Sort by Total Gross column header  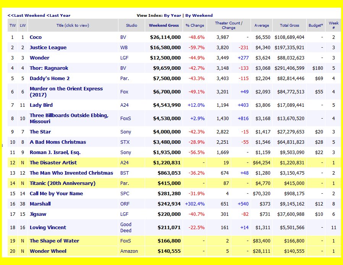290,25
